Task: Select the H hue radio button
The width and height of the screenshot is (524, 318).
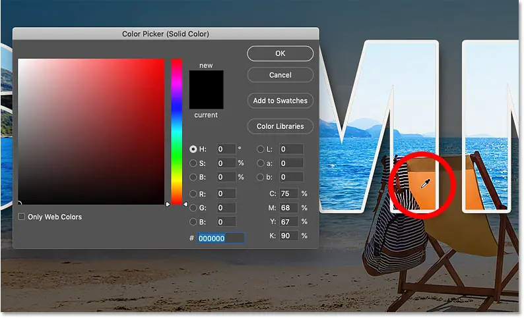Action: tap(193, 149)
